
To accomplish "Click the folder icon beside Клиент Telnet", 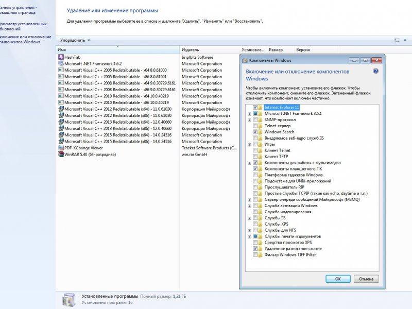I will (x=260, y=150).
